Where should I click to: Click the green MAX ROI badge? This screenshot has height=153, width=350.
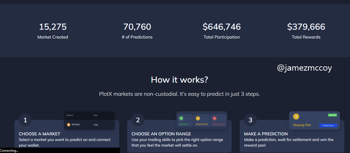(x=332, y=115)
